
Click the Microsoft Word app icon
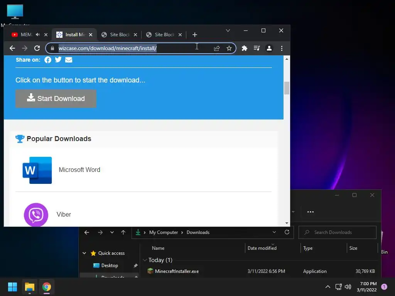click(x=37, y=170)
